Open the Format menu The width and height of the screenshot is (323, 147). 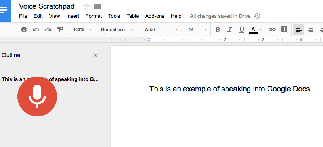click(94, 16)
